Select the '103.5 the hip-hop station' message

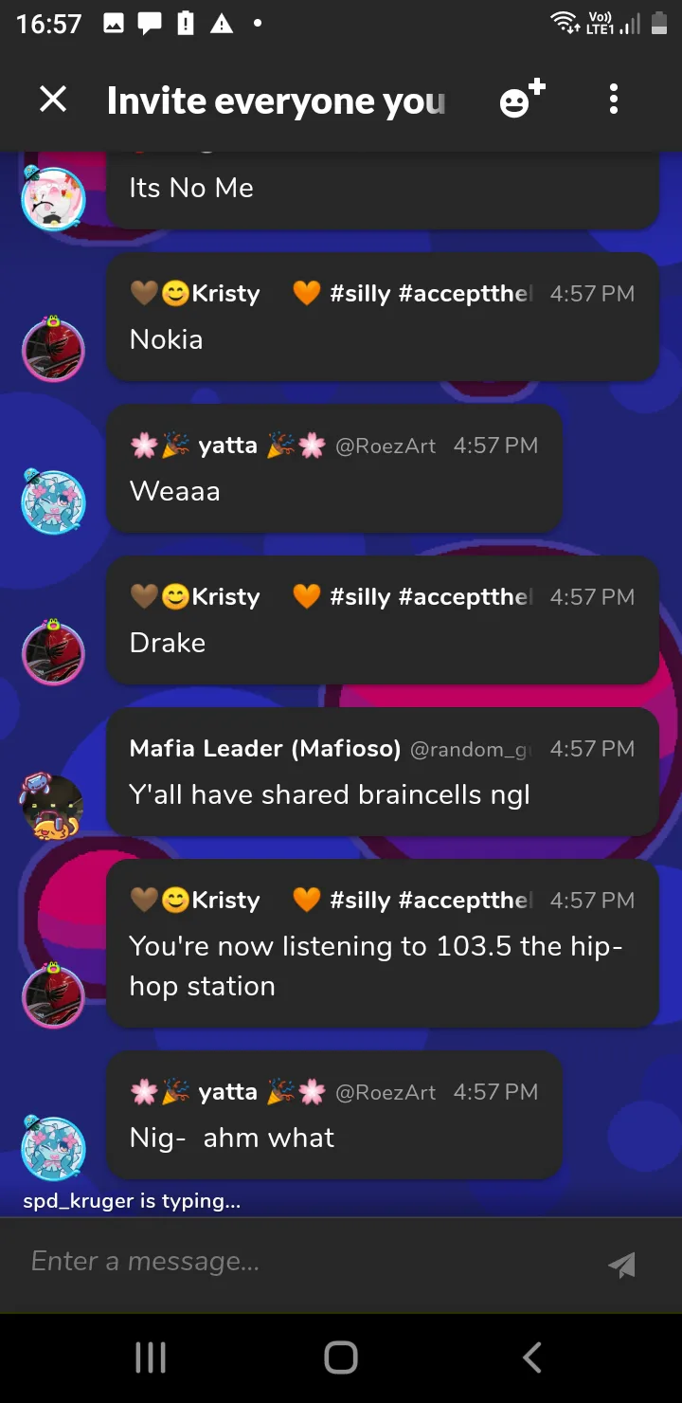coord(376,966)
